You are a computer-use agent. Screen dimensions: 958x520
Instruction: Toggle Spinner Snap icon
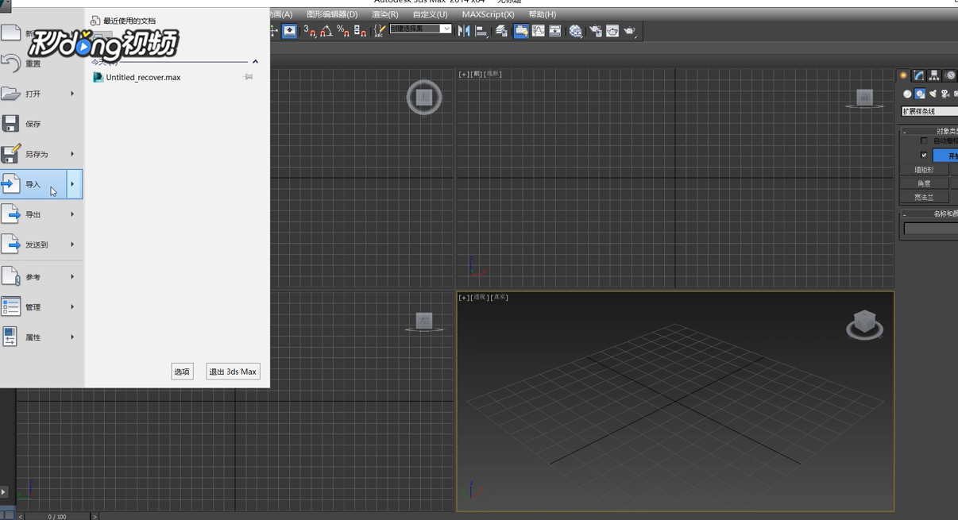click(x=360, y=31)
